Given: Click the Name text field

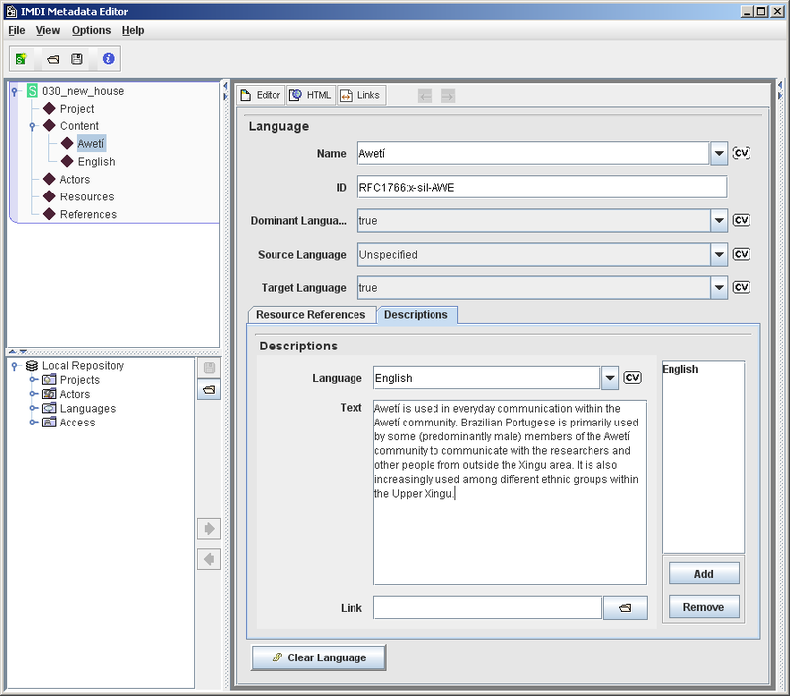Looking at the screenshot, I should click(533, 153).
